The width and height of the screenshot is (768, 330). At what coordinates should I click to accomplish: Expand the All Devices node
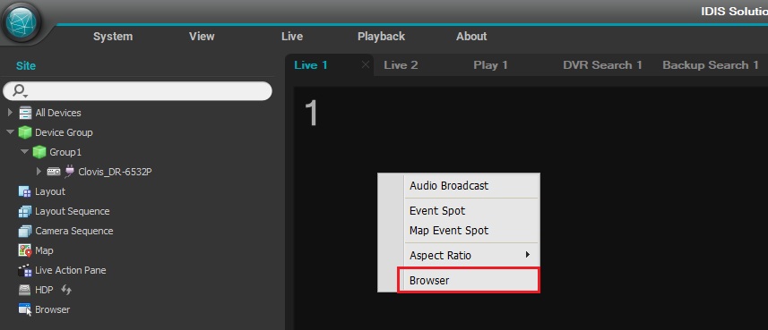point(10,113)
